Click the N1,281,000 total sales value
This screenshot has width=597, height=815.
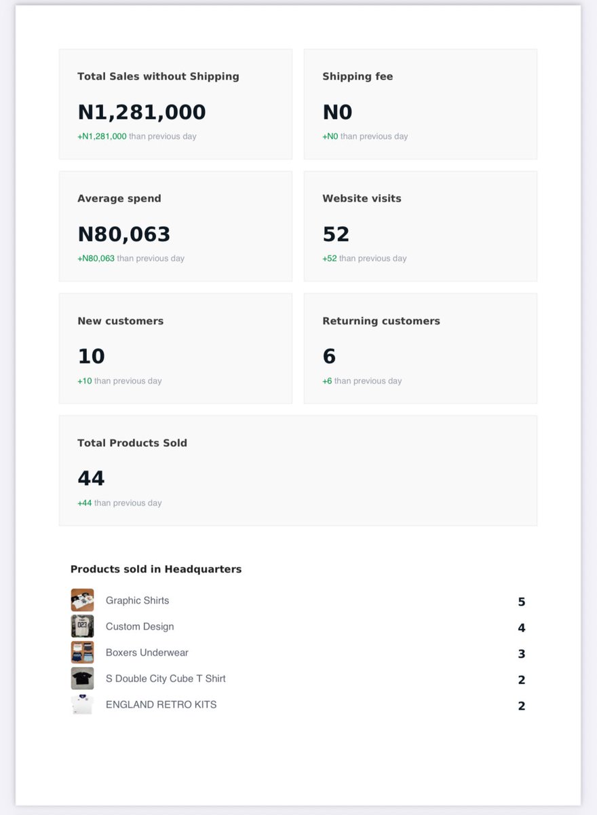click(x=142, y=112)
